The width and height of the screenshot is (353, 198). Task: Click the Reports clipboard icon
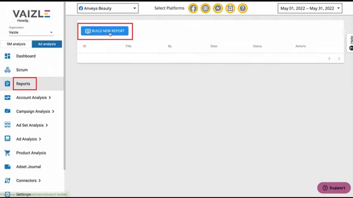click(x=8, y=84)
